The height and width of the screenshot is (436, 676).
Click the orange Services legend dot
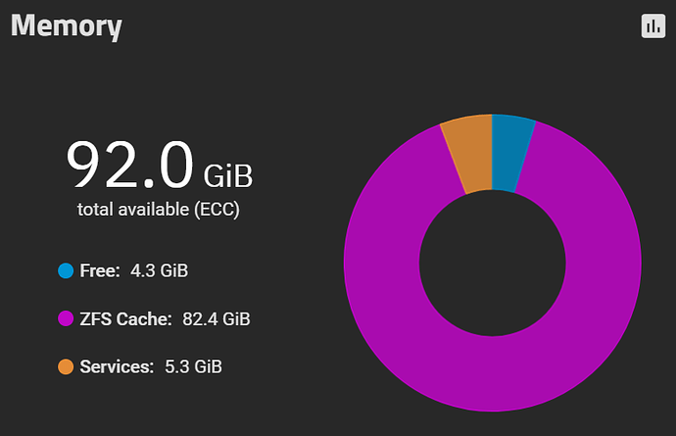66,366
